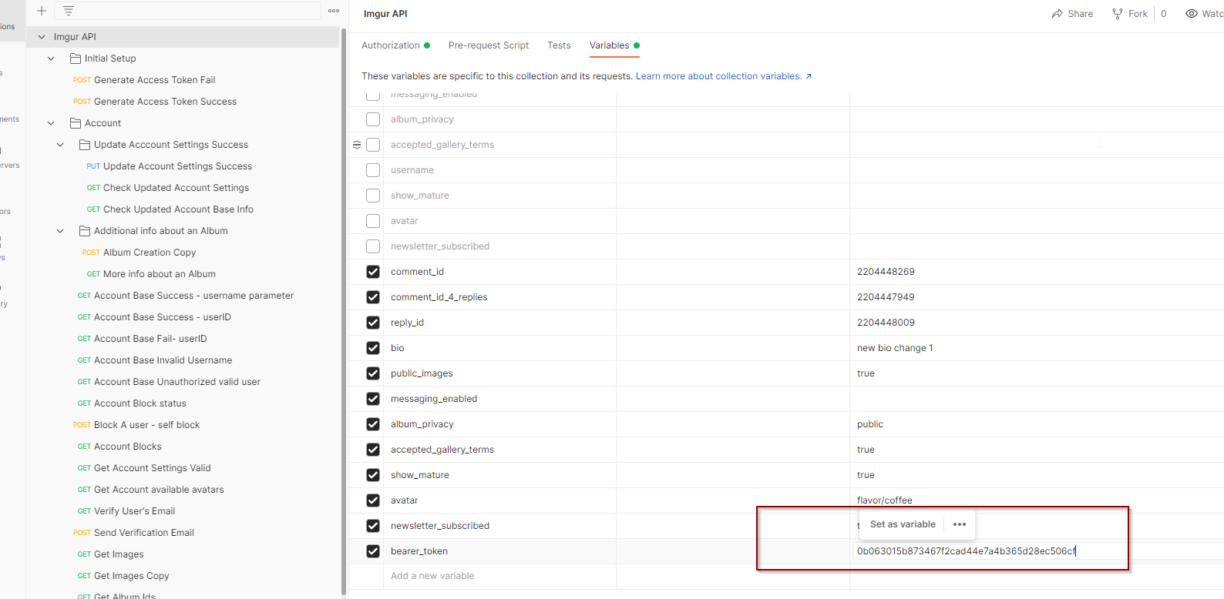Click the sidebar vertical scrollbar
This screenshot has width=1224, height=599.
point(343,312)
